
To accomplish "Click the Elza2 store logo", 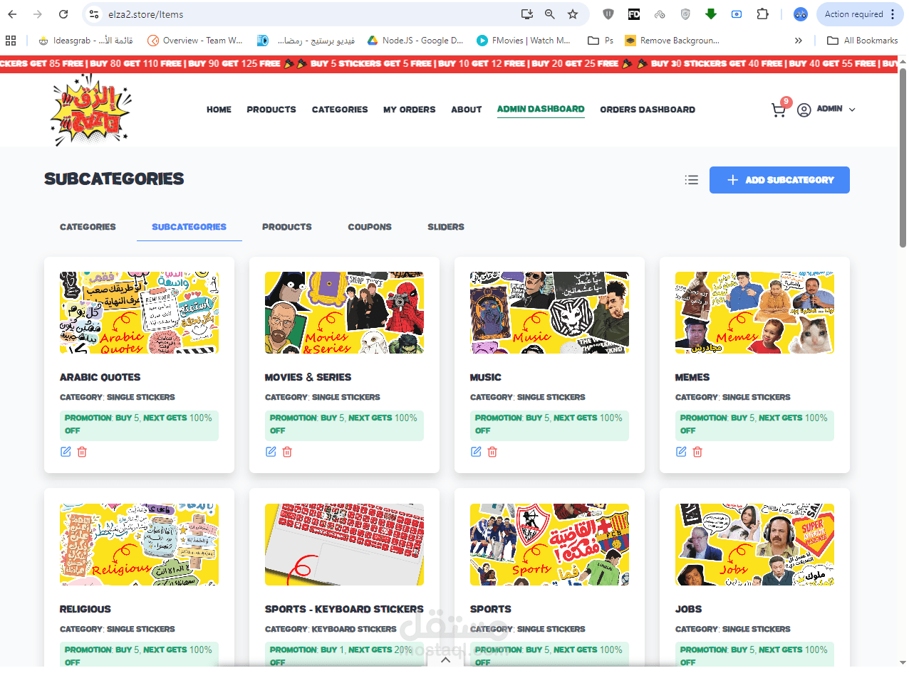I will (x=91, y=110).
